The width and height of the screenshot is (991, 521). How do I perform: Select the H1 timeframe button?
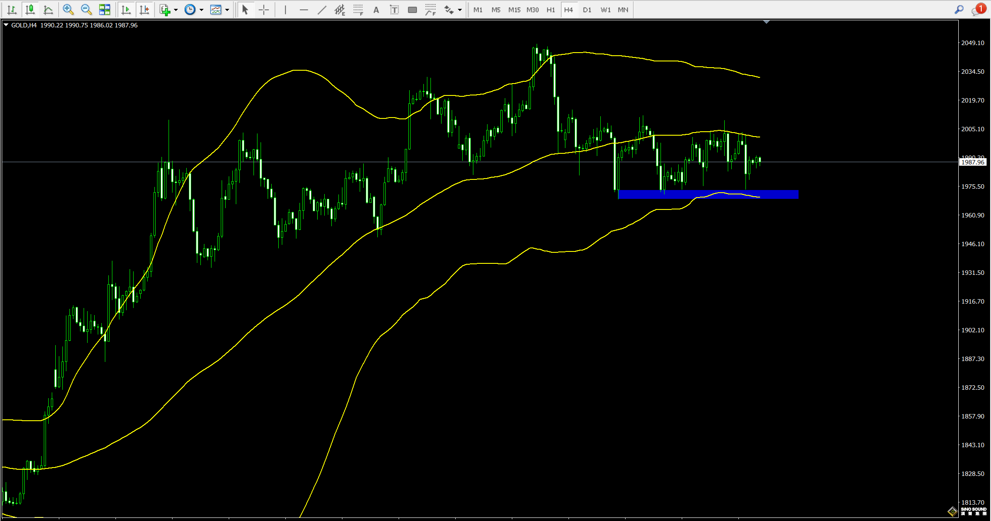[x=550, y=10]
